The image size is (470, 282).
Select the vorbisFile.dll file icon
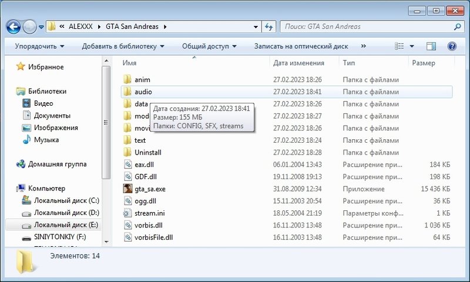click(x=127, y=237)
